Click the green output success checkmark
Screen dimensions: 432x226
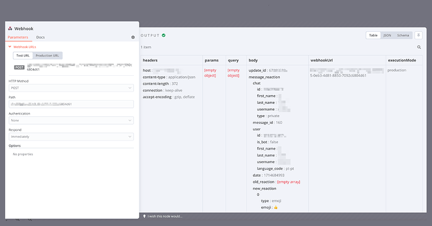click(x=163, y=35)
